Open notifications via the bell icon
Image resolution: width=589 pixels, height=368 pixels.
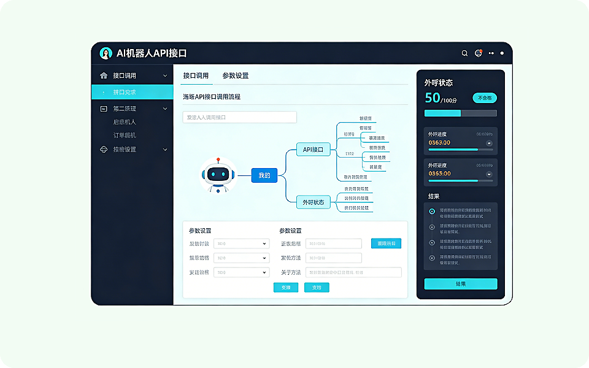pyautogui.click(x=478, y=53)
